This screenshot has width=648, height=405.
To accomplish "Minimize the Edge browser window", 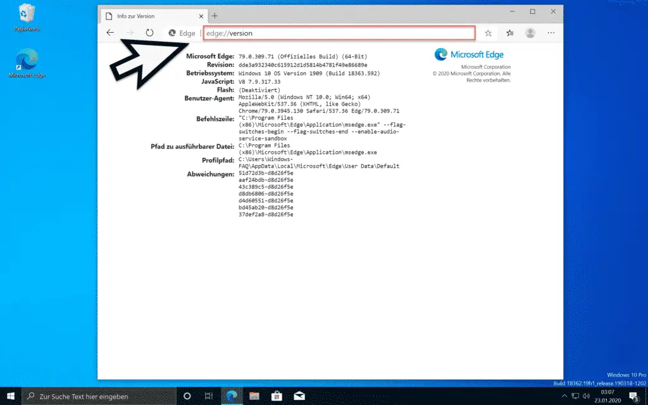I will (513, 11).
